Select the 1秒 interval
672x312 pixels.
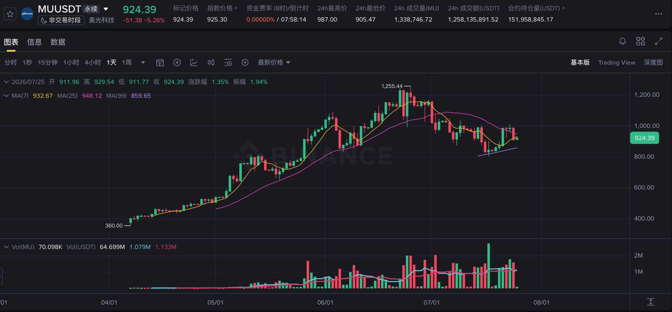[x=27, y=62]
